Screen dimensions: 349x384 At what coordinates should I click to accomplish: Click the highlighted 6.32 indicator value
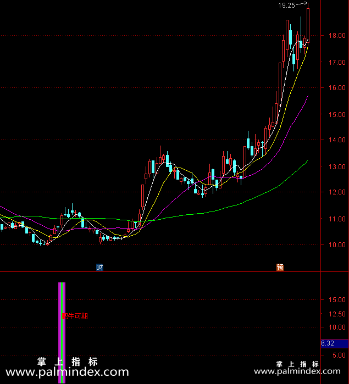(335, 343)
